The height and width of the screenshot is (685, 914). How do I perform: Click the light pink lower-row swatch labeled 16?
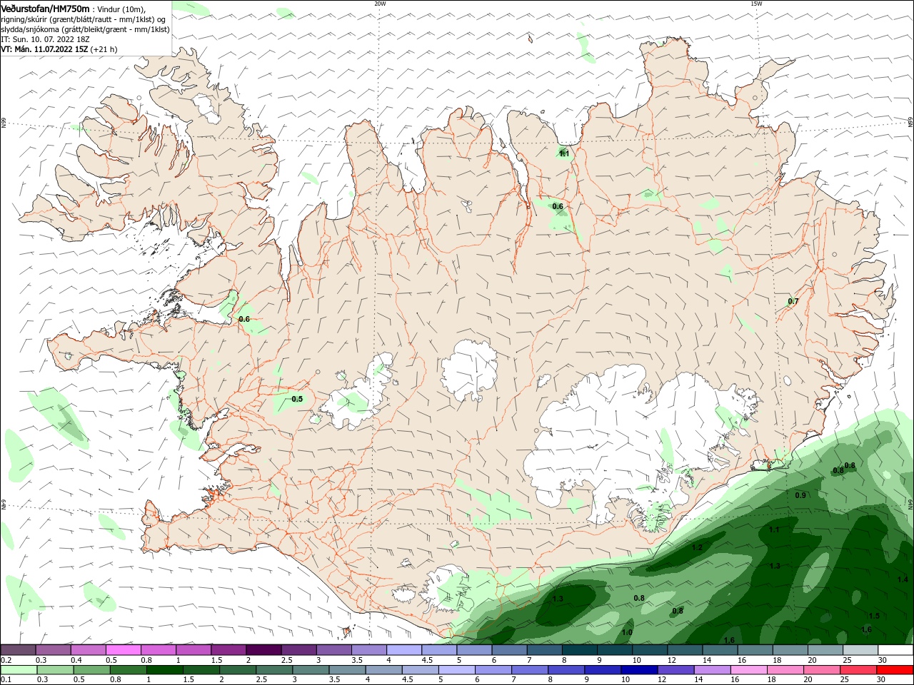click(x=748, y=670)
